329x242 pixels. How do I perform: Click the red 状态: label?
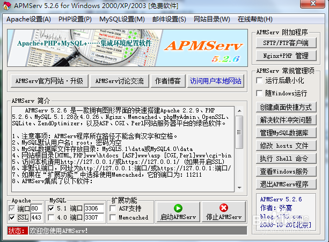coord(18,231)
